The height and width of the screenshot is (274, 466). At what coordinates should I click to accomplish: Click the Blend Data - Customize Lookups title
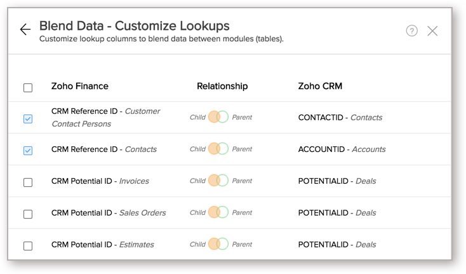135,26
